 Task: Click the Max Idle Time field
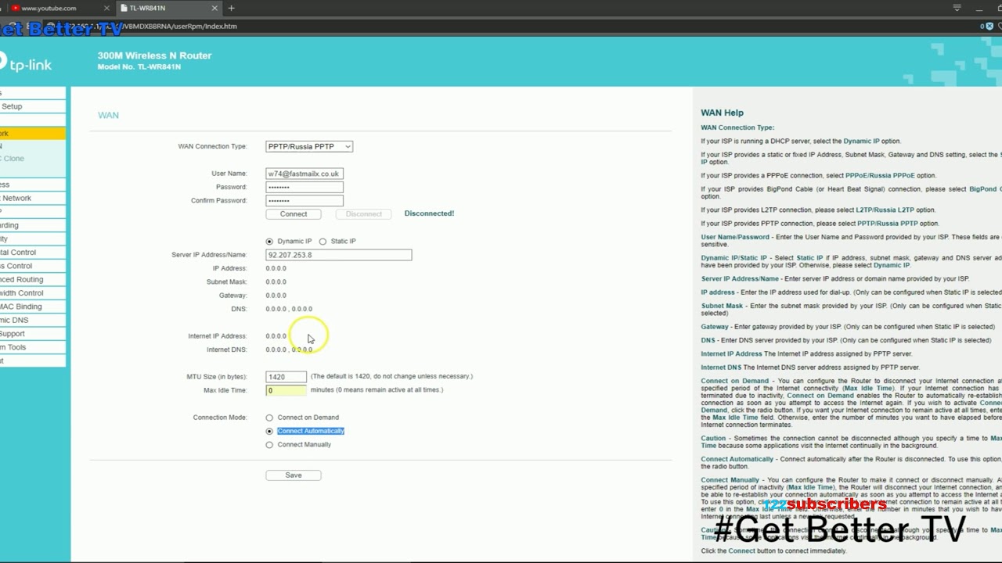[286, 390]
